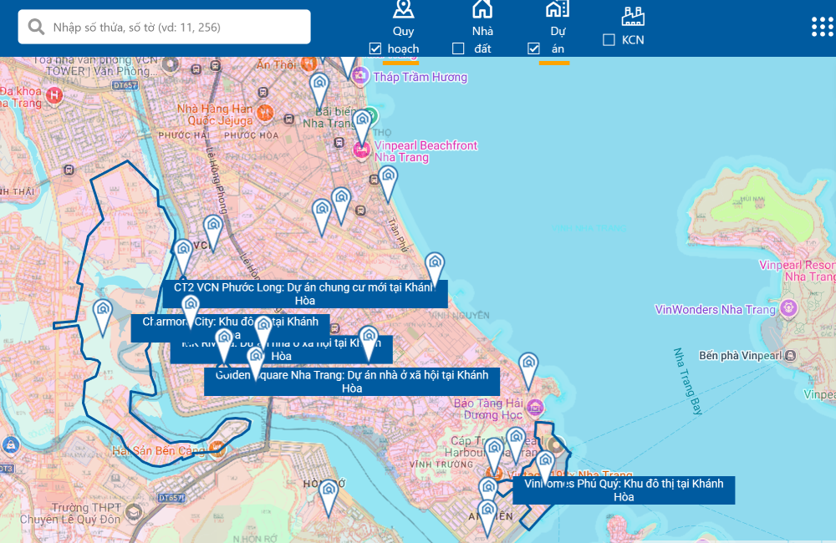Enable the Nhà đất checkbox
Screen dimensions: 836x543
pyautogui.click(x=458, y=48)
